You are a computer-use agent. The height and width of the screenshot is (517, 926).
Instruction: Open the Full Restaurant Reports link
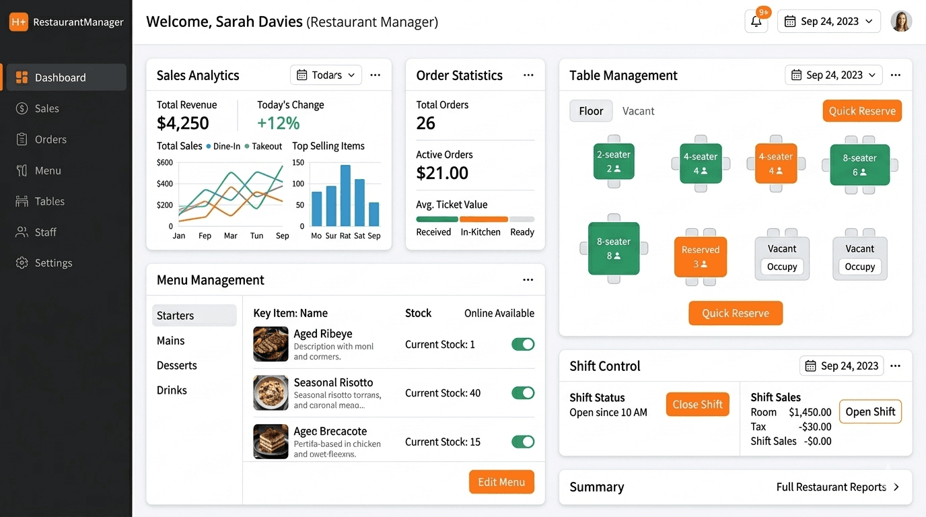pos(837,487)
